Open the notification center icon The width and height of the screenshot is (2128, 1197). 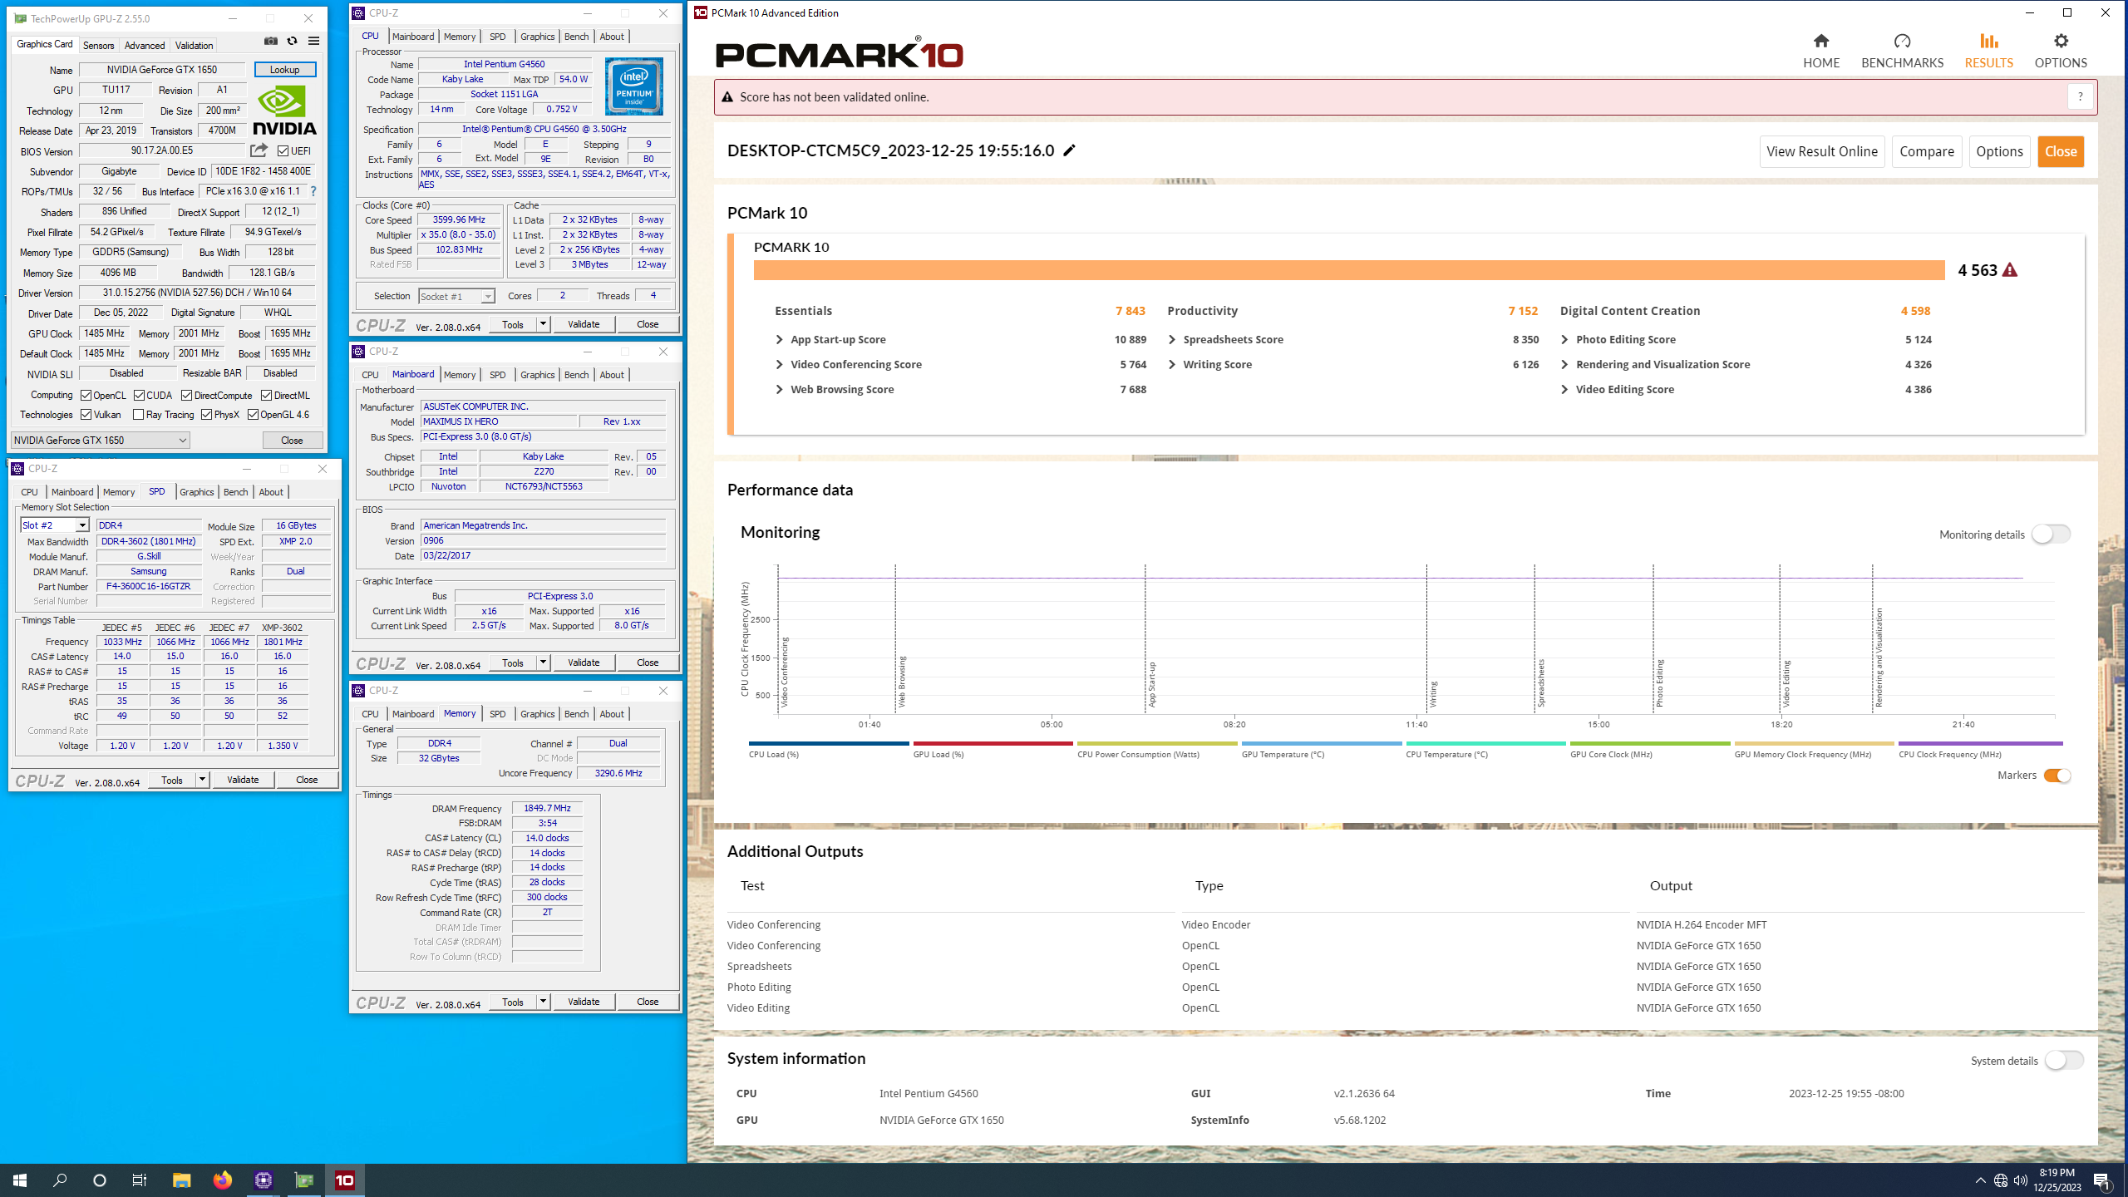click(2102, 1180)
